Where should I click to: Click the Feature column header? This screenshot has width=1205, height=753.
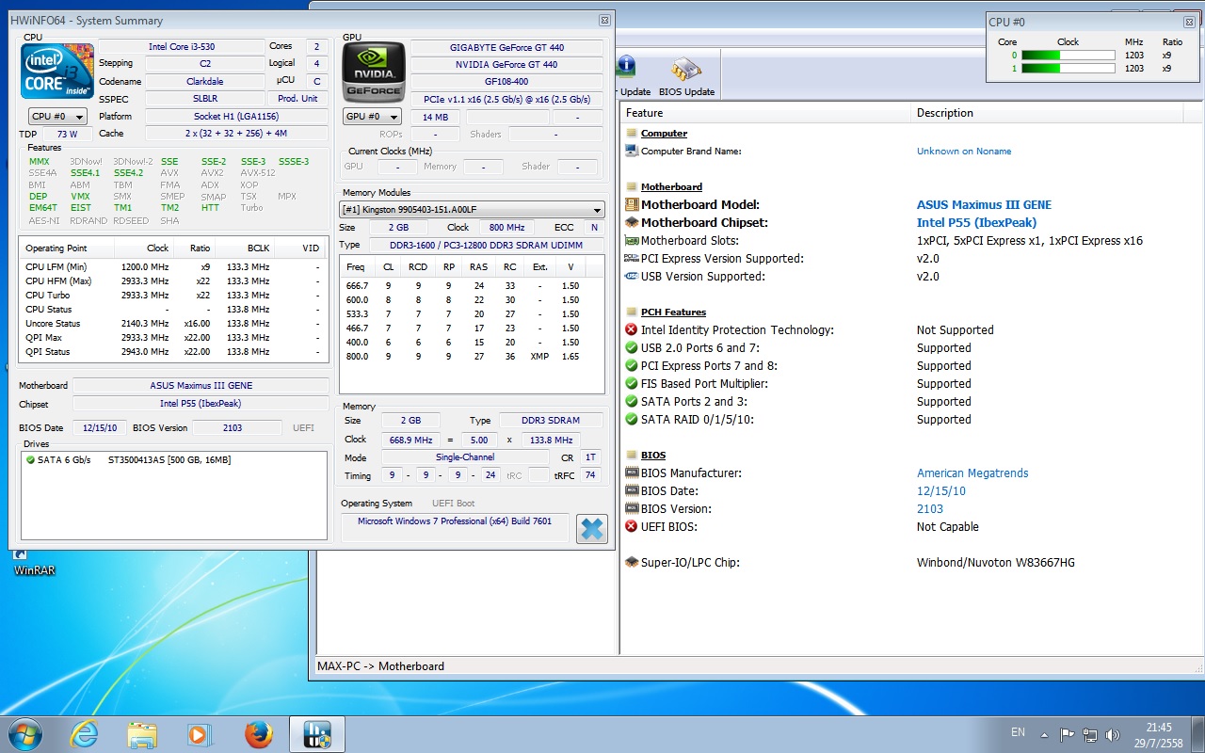[x=764, y=113]
